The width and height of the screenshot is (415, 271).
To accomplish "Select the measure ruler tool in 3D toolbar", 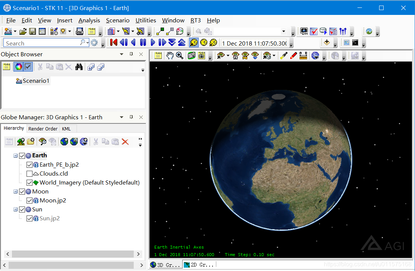I will tap(303, 56).
